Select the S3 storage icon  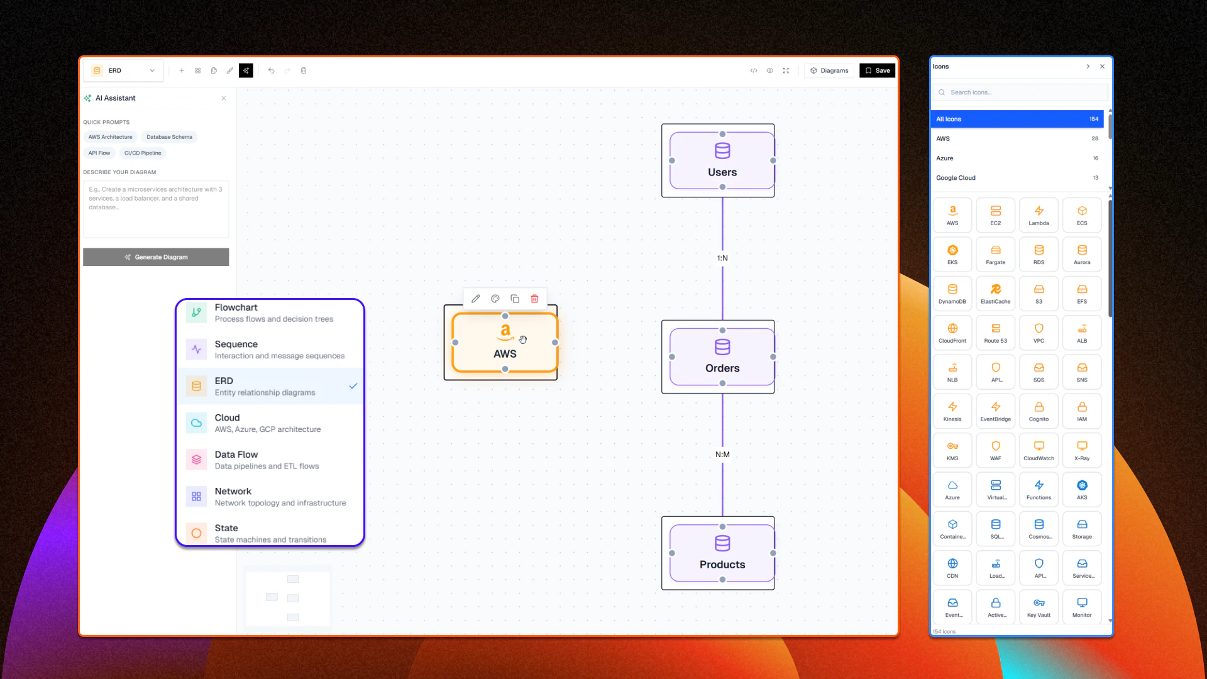1039,293
